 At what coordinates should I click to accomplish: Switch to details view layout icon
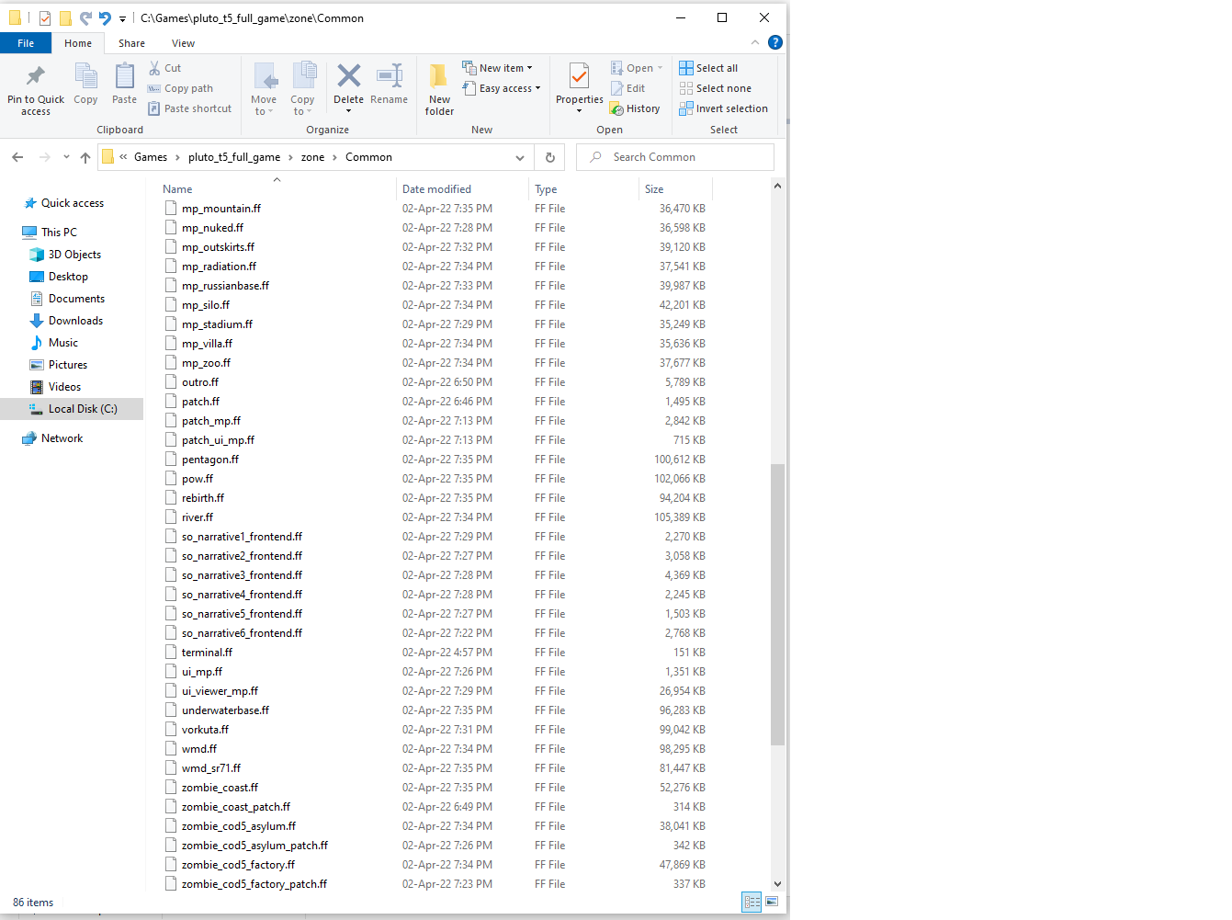coord(752,903)
